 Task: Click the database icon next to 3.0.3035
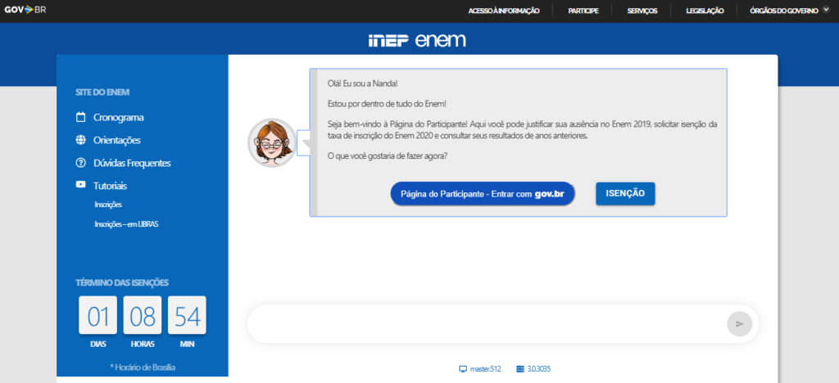pyautogui.click(x=519, y=369)
